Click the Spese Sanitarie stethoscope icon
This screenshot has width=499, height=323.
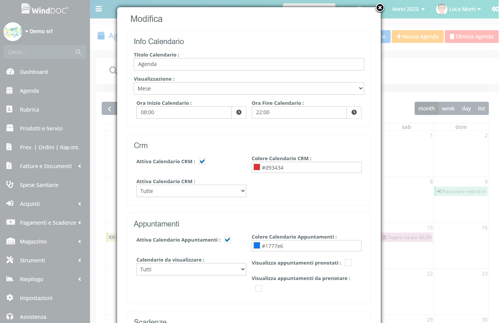pos(10,185)
